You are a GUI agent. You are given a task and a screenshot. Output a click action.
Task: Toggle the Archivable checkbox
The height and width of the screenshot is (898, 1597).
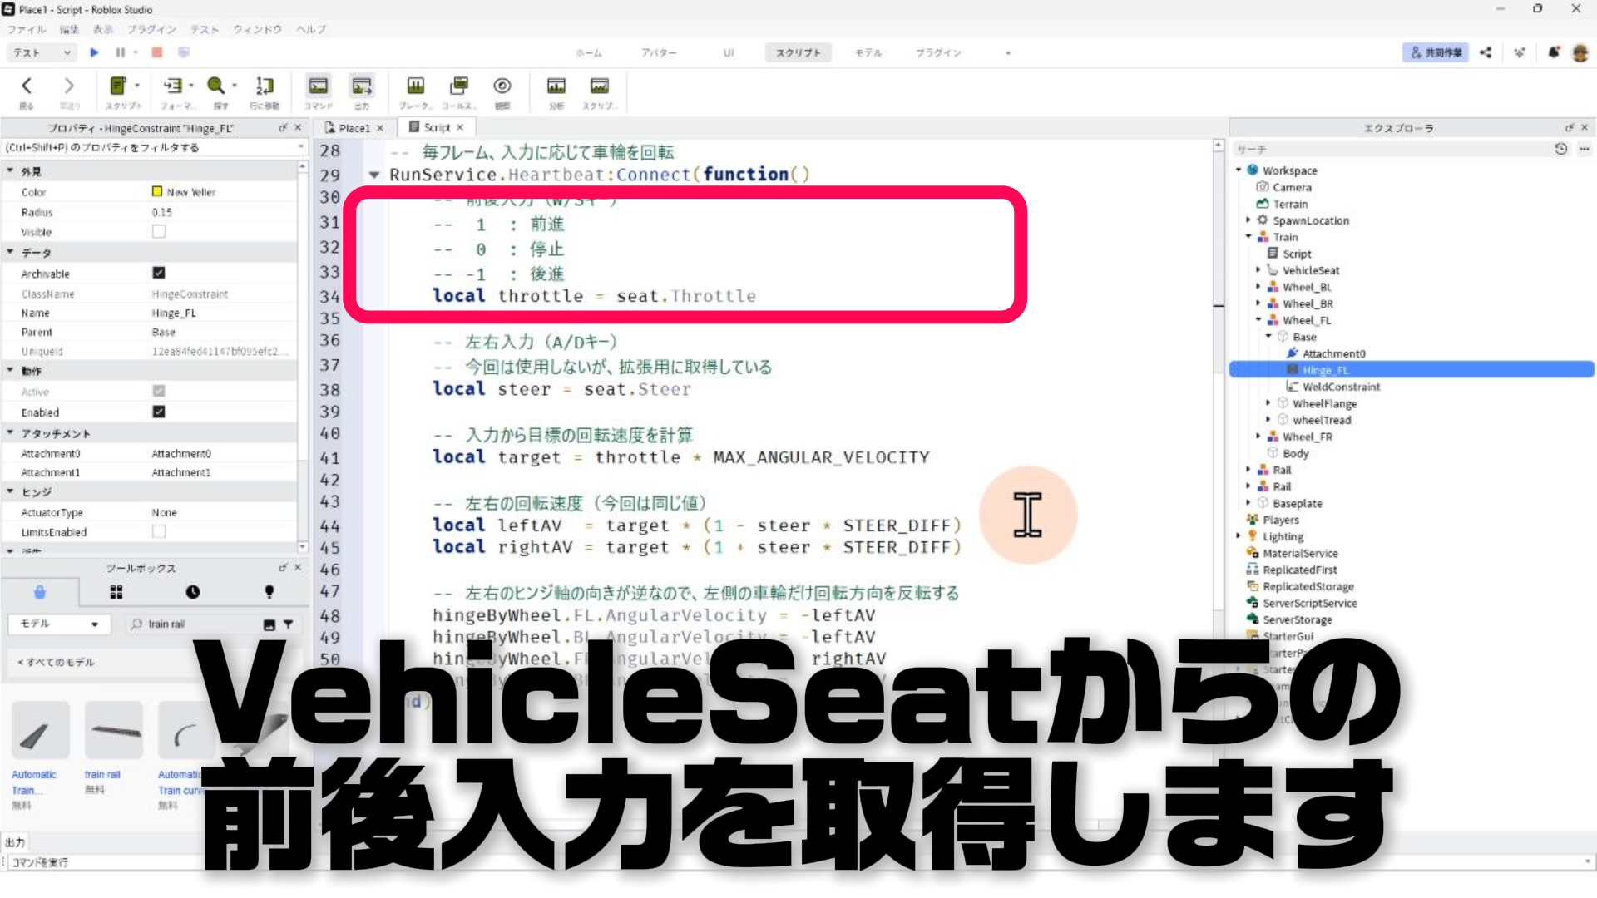(x=159, y=273)
